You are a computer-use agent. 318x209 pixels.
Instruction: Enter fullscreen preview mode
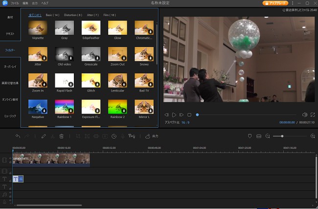313,115
